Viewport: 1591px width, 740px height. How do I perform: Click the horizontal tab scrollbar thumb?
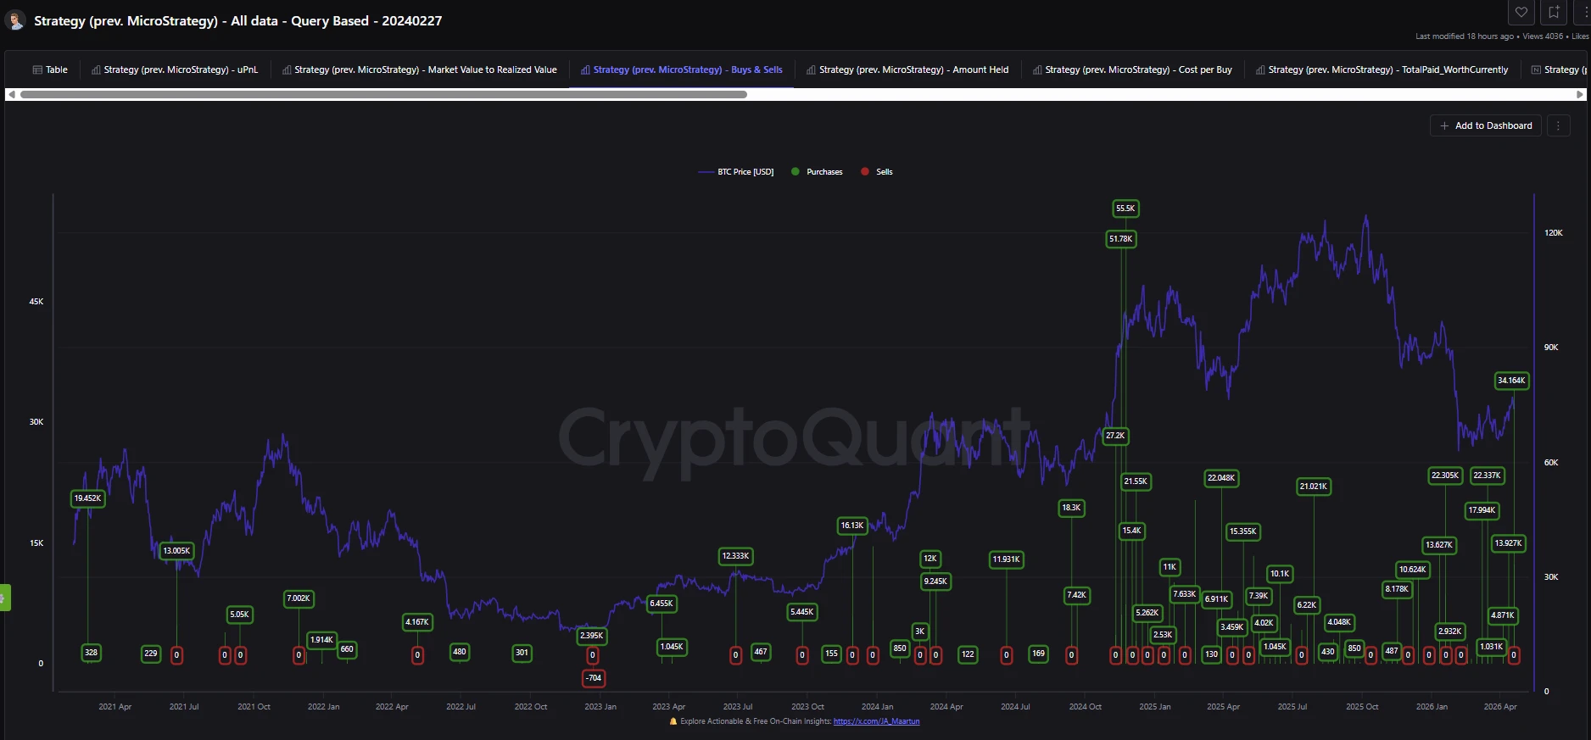coord(383,94)
